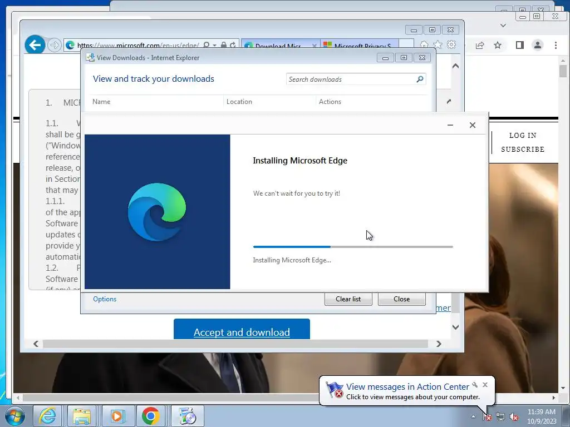Click search magnifier in downloads search box
570x427 pixels.
click(420, 79)
